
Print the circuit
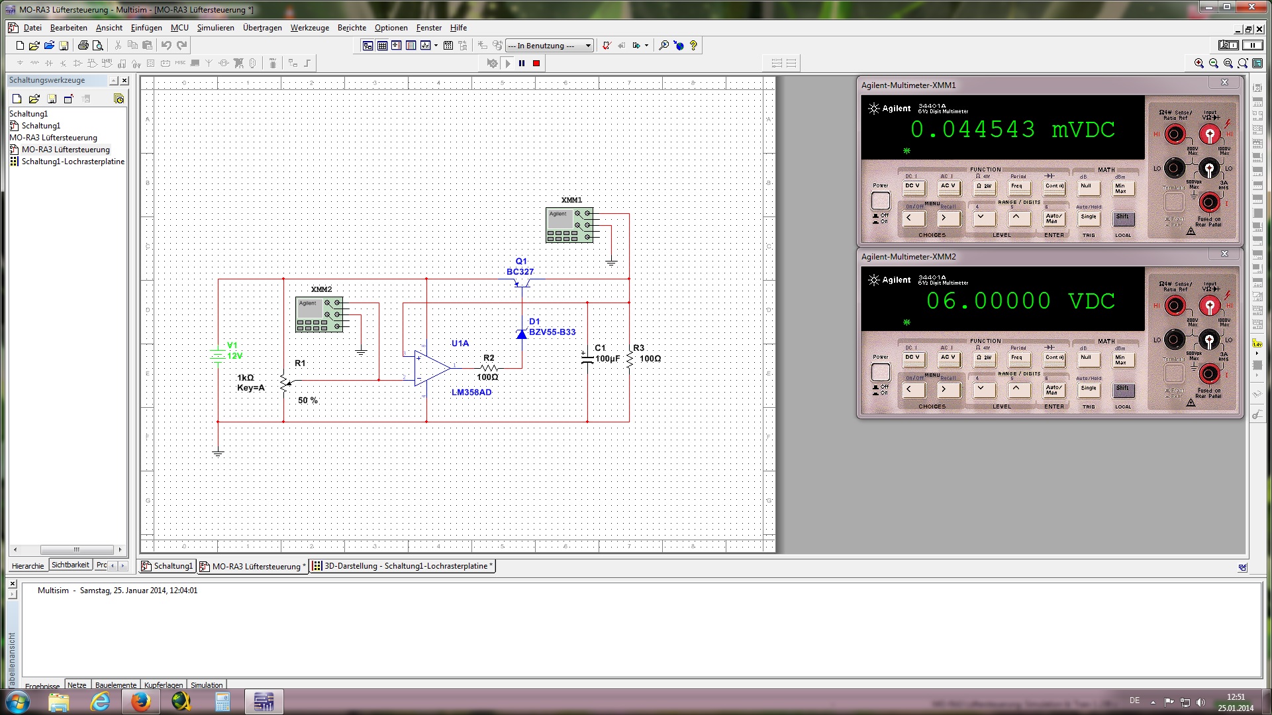pyautogui.click(x=83, y=46)
